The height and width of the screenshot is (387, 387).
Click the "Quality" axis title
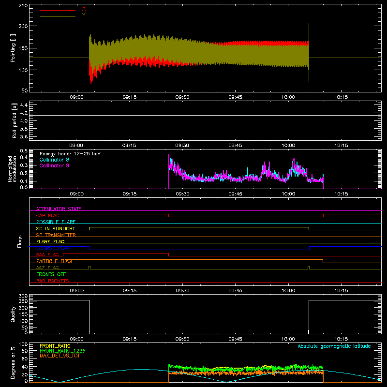pyautogui.click(x=13, y=314)
